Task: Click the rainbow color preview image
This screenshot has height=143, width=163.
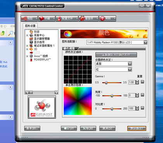Action: [x=78, y=101]
